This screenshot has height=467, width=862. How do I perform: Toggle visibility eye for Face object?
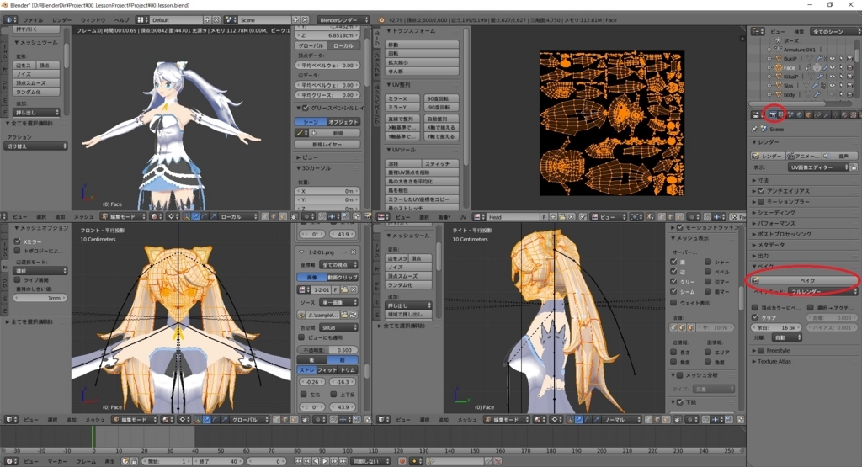(x=833, y=67)
